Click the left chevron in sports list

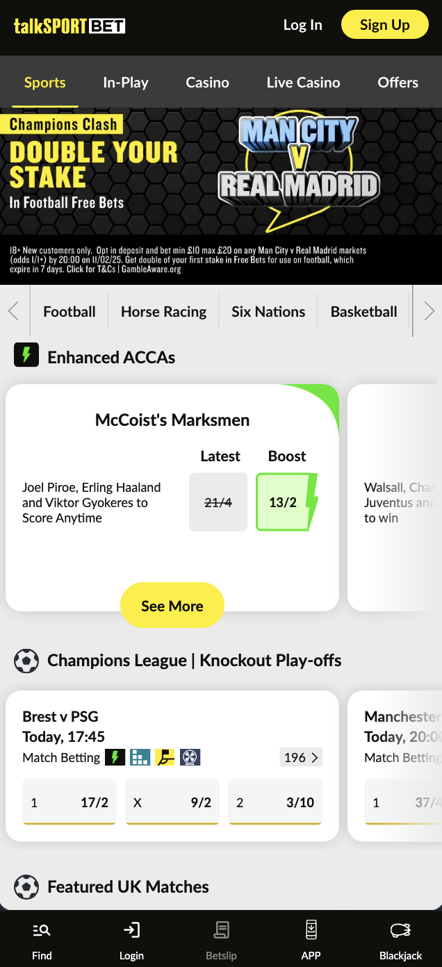click(x=13, y=311)
